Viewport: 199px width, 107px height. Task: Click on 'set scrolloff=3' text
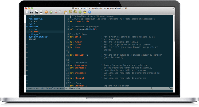point(79,55)
